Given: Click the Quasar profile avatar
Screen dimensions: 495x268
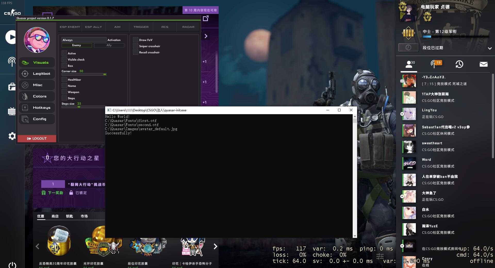Looking at the screenshot, I should click(37, 40).
